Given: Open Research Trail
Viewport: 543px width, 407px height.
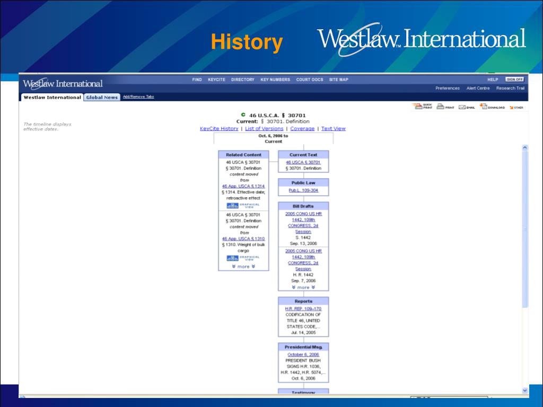Looking at the screenshot, I should pos(511,89).
